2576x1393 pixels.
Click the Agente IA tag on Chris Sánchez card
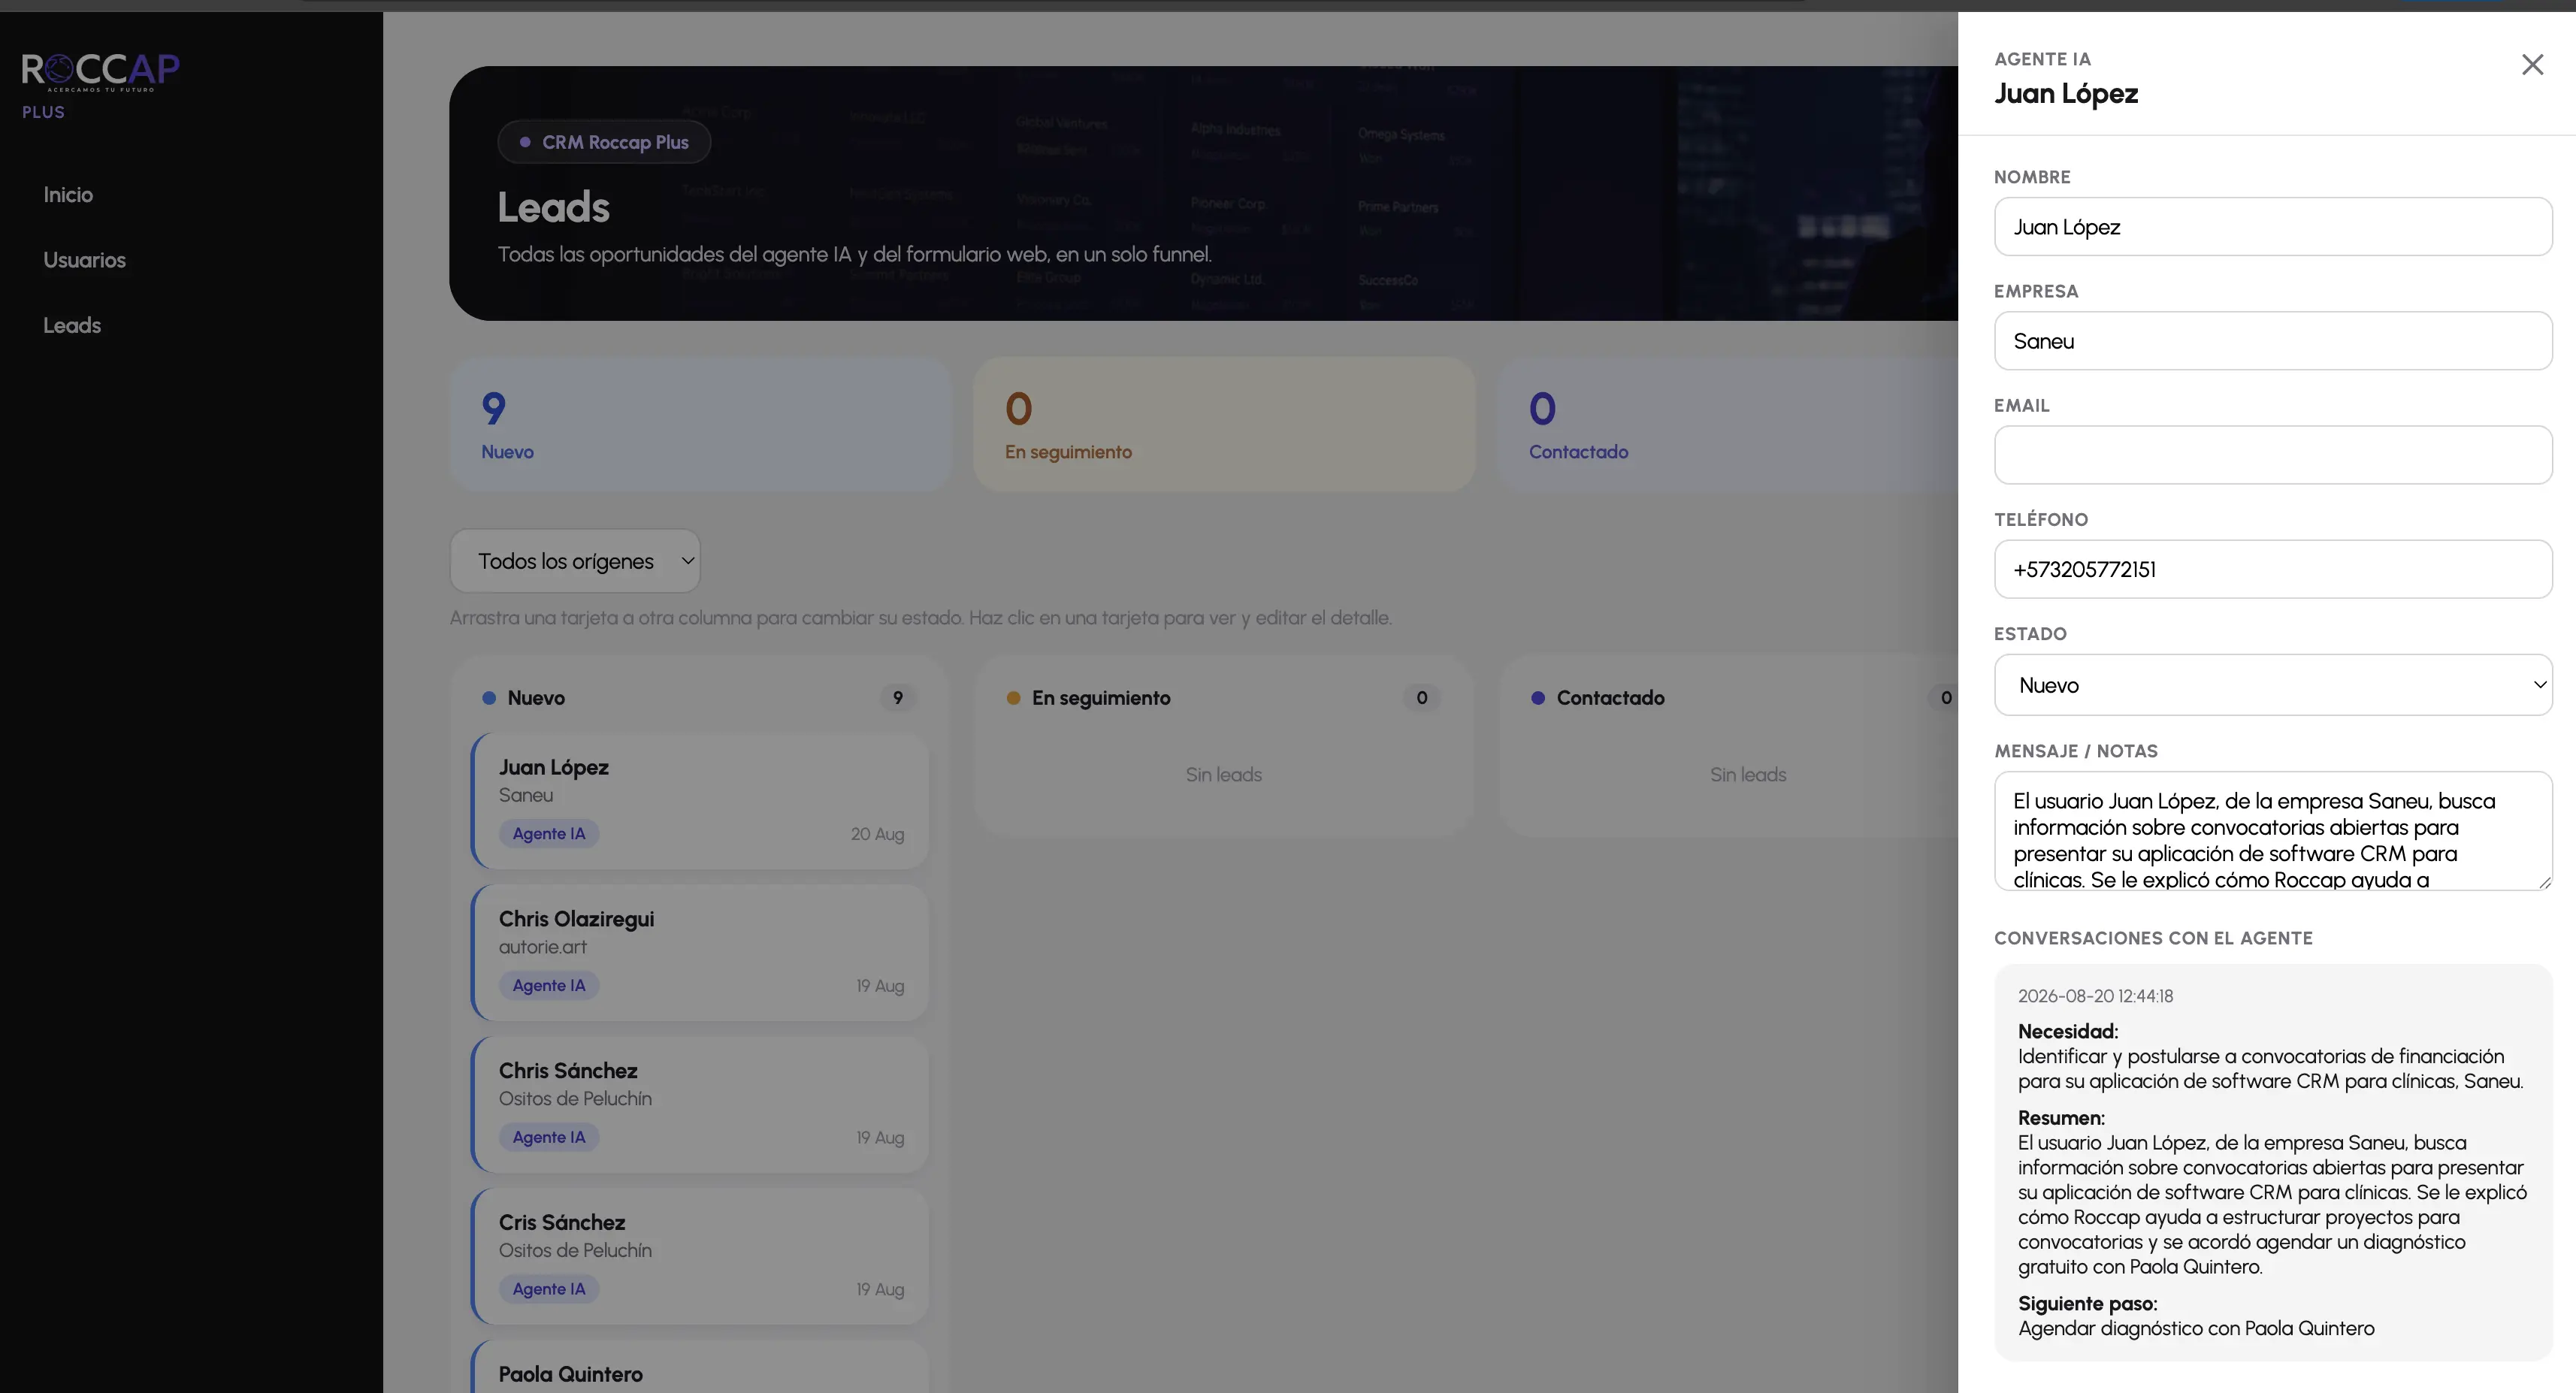tap(549, 1138)
